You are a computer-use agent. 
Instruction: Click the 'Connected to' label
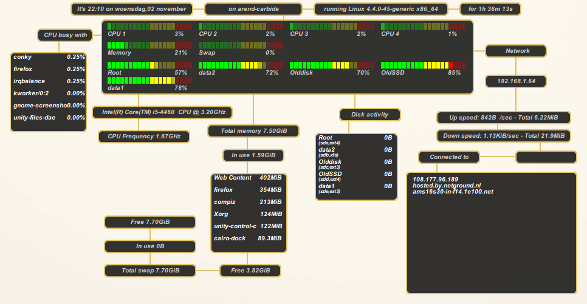tap(449, 157)
